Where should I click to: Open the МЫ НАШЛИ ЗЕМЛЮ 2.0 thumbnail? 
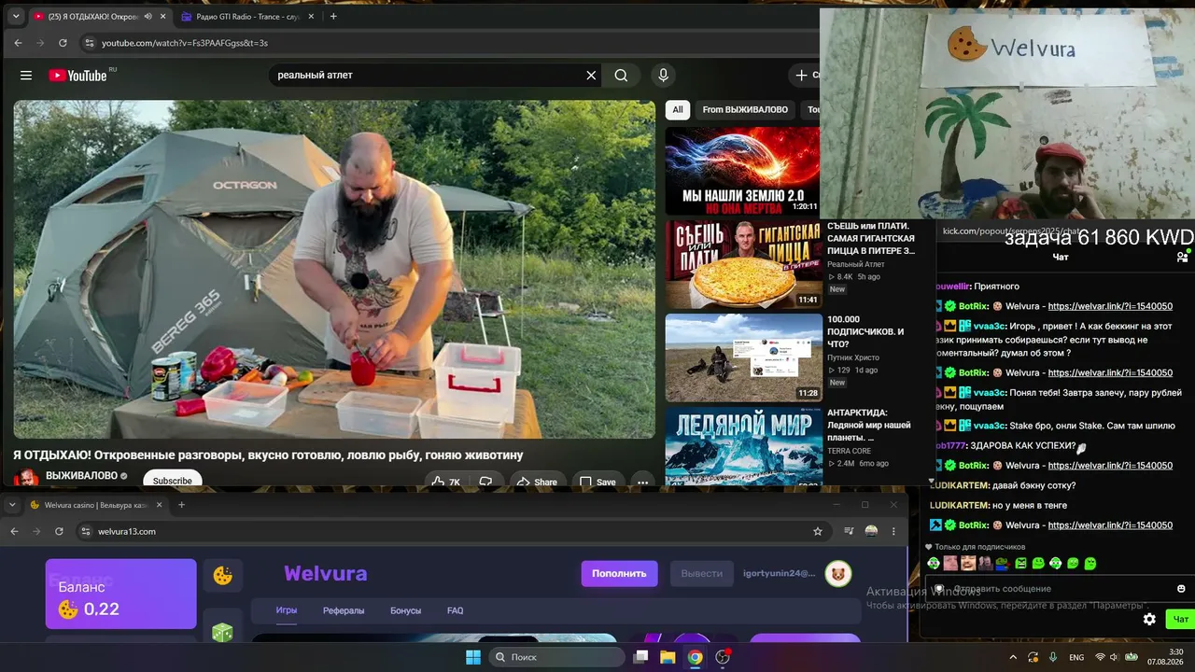click(x=743, y=171)
